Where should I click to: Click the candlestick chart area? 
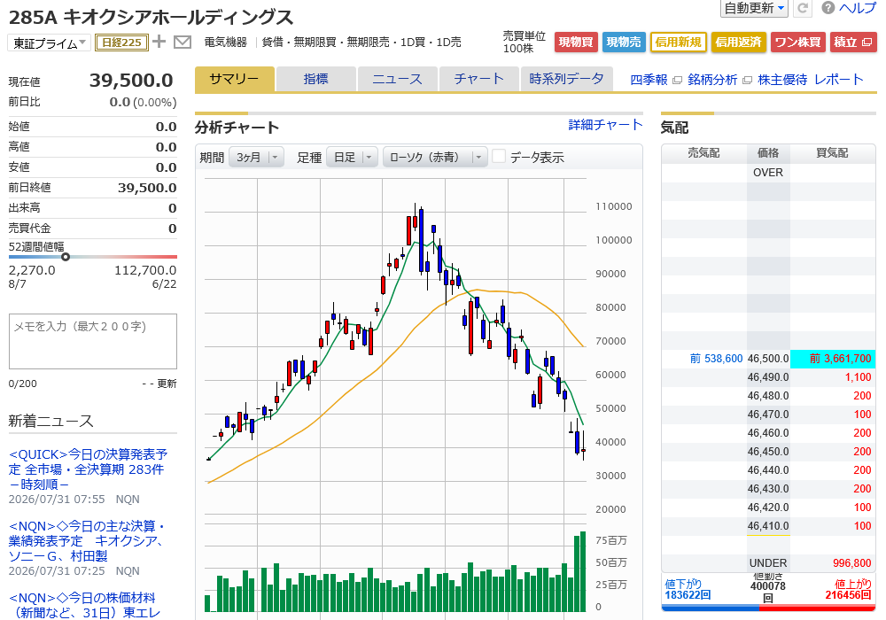395,345
